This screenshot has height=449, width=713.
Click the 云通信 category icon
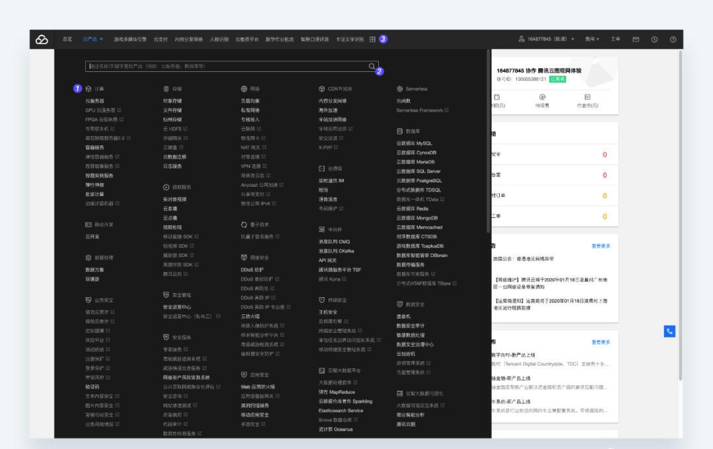322,169
